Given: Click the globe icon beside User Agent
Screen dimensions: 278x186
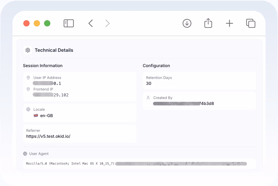Looking at the screenshot, I should [x=25, y=154].
